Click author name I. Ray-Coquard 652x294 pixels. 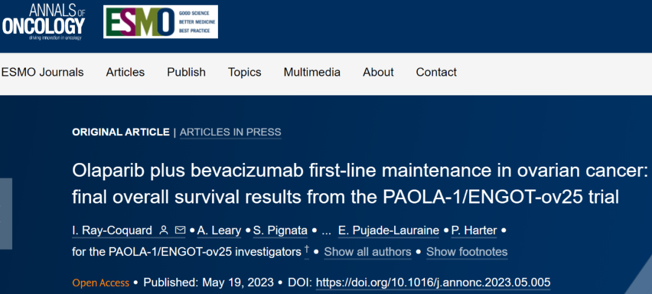click(x=112, y=231)
